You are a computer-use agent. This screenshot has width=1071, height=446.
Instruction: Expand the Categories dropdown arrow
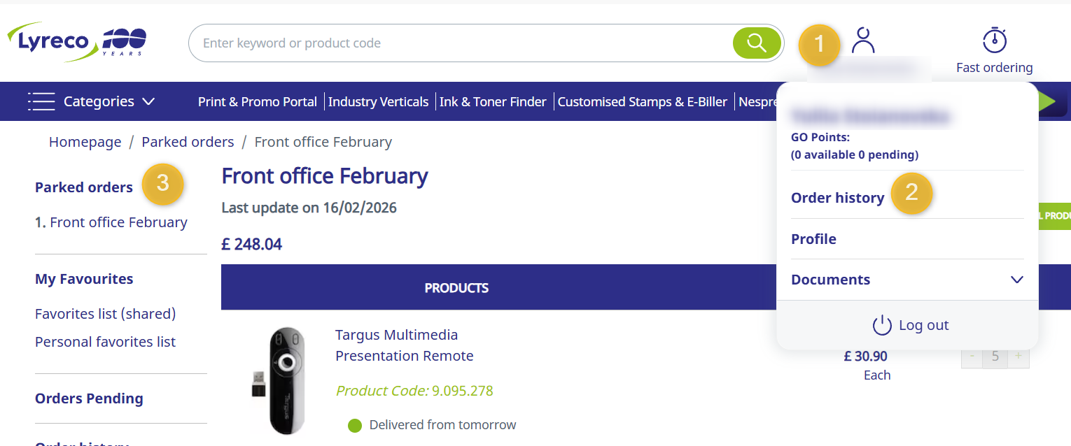pyautogui.click(x=148, y=102)
